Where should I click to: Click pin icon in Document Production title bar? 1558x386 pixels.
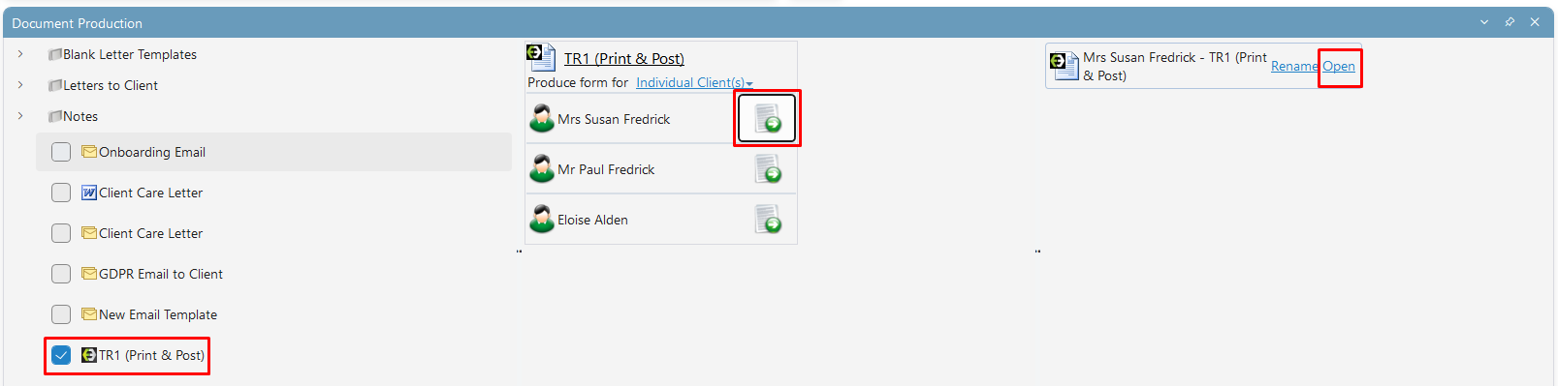click(1510, 22)
